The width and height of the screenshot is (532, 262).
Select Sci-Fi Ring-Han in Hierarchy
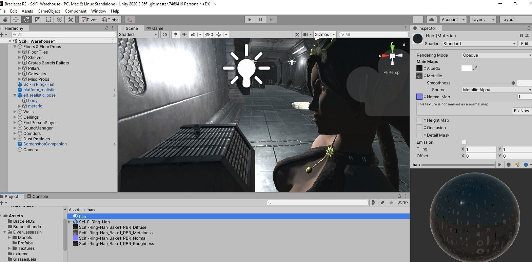click(x=39, y=84)
